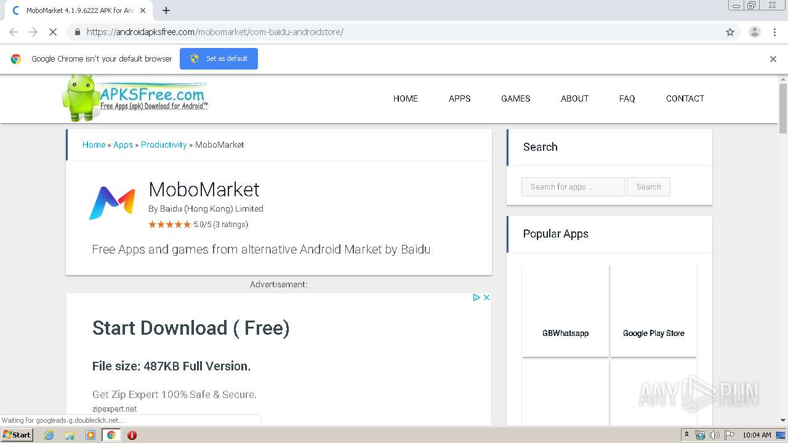Stop loading the page with the X button

(x=53, y=32)
